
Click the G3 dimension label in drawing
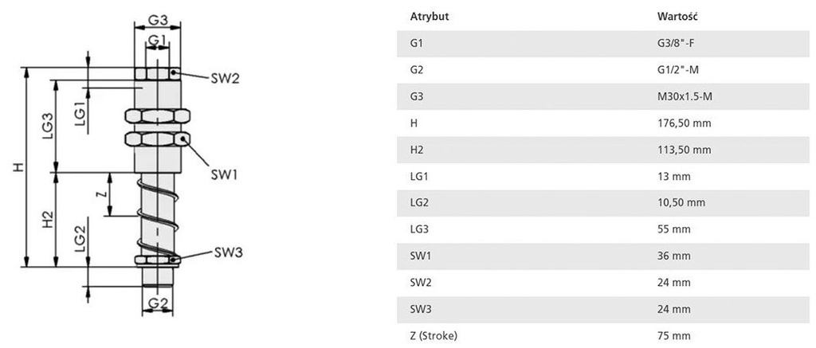coord(157,19)
